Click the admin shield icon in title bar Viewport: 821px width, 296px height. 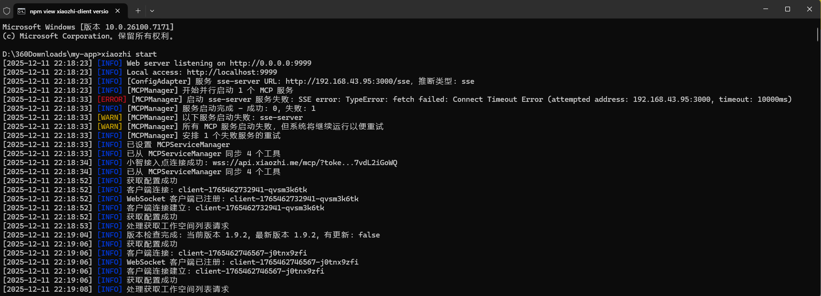click(x=7, y=10)
